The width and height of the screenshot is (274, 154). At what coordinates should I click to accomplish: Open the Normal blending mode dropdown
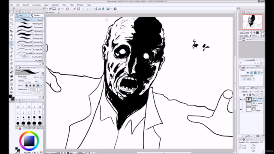[x=246, y=92]
